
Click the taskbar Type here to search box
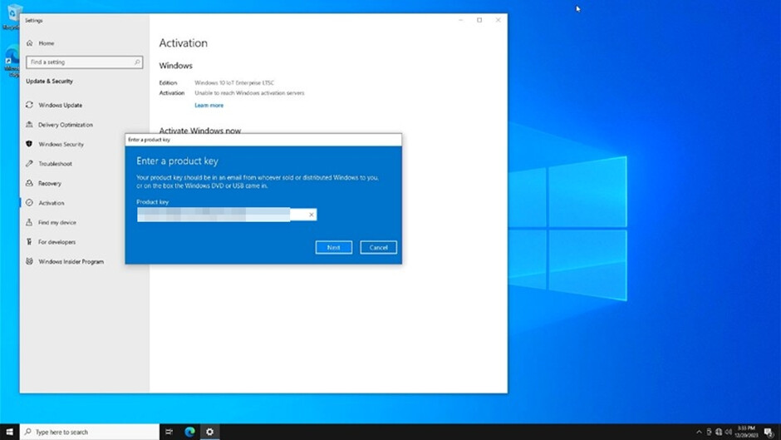pyautogui.click(x=90, y=432)
